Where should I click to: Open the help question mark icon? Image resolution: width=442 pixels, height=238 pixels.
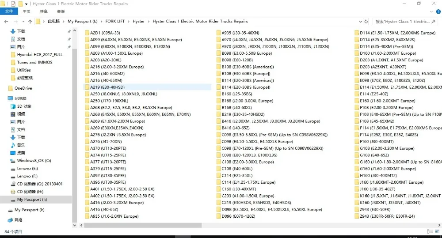coord(438,11)
